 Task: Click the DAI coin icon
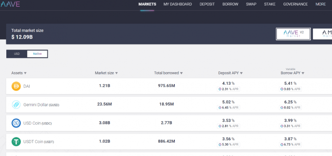[16, 86]
